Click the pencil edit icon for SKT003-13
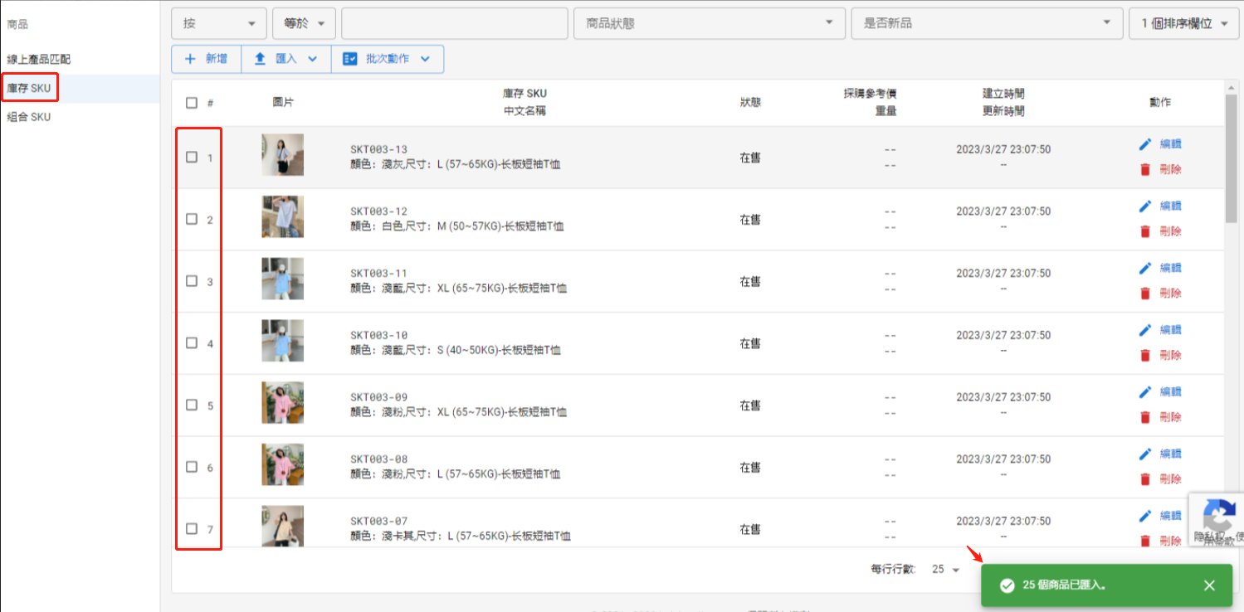Image resolution: width=1244 pixels, height=612 pixels. pos(1145,144)
